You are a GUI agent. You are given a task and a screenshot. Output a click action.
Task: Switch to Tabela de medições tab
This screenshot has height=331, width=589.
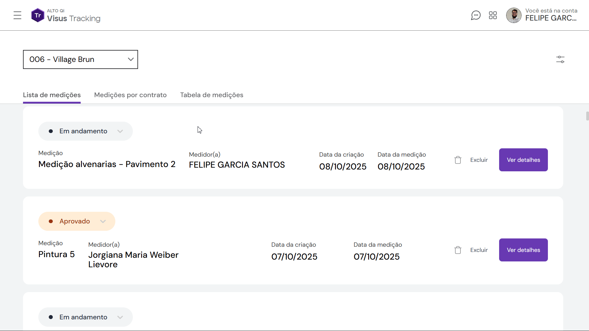point(212,95)
